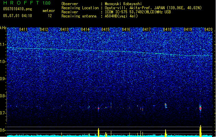Click the strong red meteor echo near 0420
Viewport: 216px width, 137px height.
pyautogui.click(x=201, y=108)
